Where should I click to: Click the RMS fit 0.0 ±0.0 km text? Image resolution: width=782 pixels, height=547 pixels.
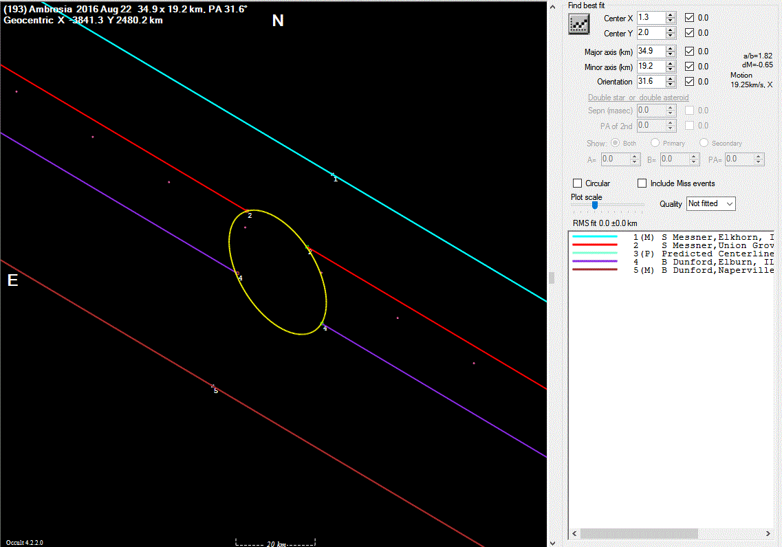605,223
